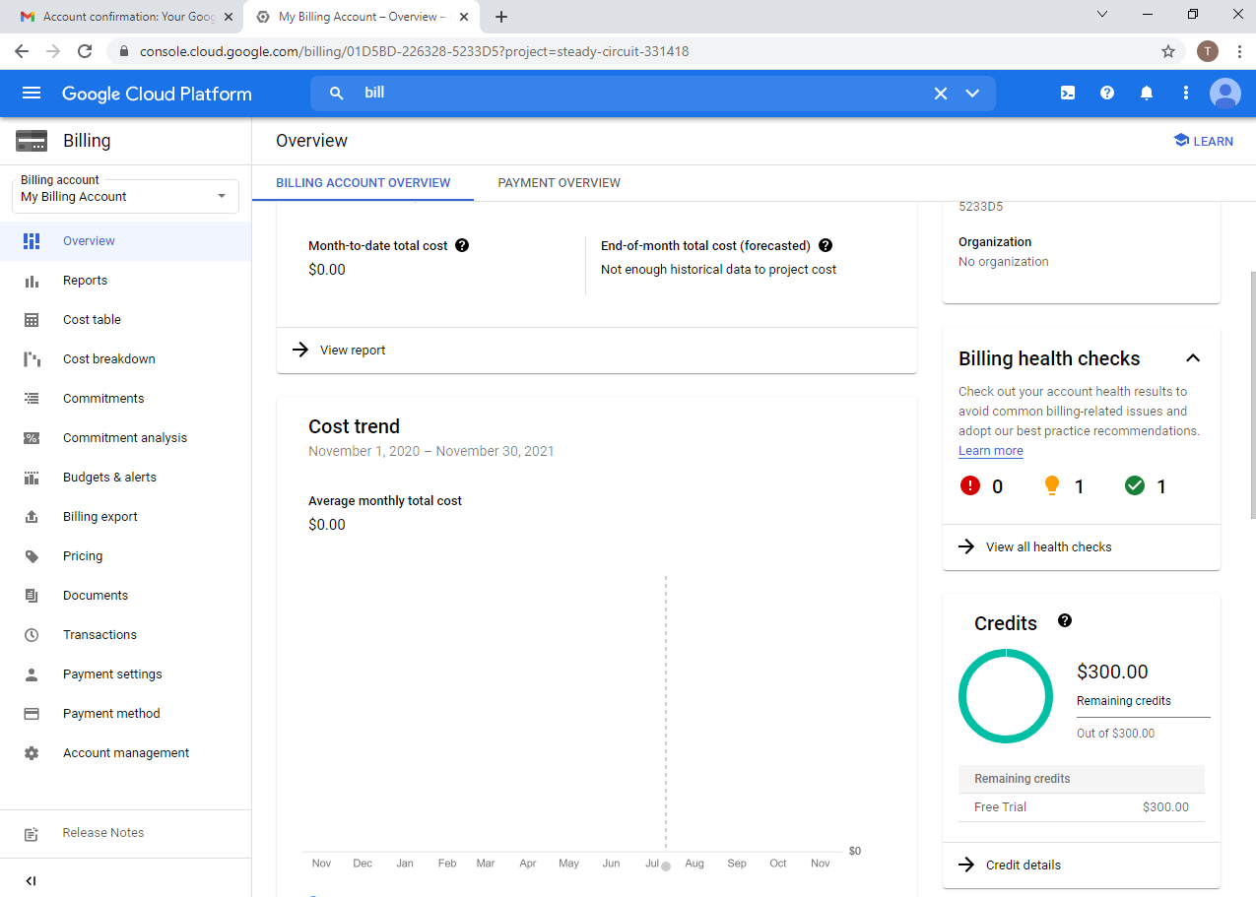This screenshot has height=897, width=1256.
Task: Click the Payment method card icon
Action: 32,714
